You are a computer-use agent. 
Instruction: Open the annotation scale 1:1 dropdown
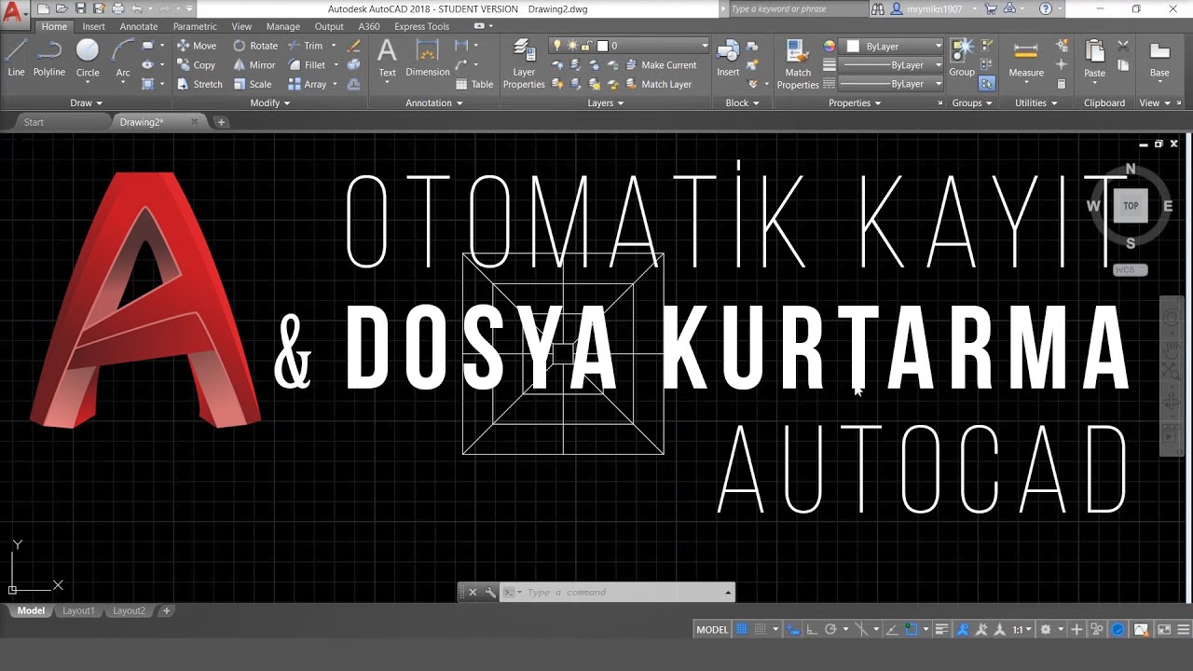(x=1022, y=629)
